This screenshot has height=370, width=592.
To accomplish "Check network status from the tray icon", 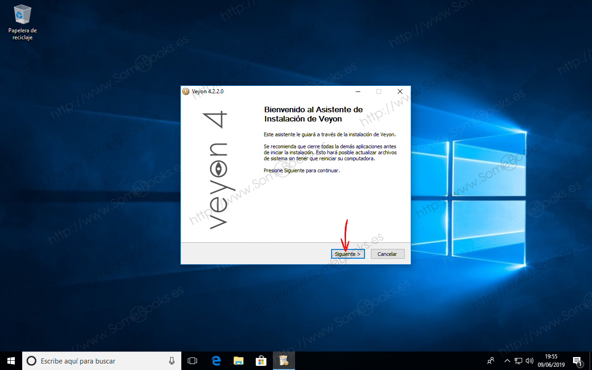I will click(519, 361).
